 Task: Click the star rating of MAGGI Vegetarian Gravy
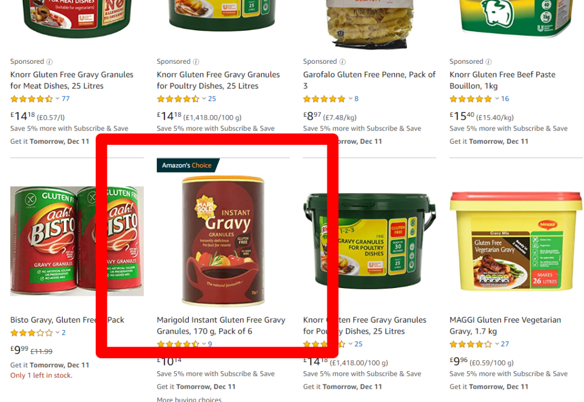(471, 344)
